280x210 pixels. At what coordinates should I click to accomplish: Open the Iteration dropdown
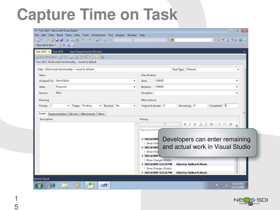(237, 87)
